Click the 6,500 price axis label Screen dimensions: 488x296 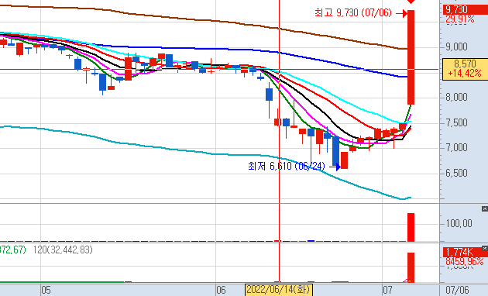click(x=456, y=173)
